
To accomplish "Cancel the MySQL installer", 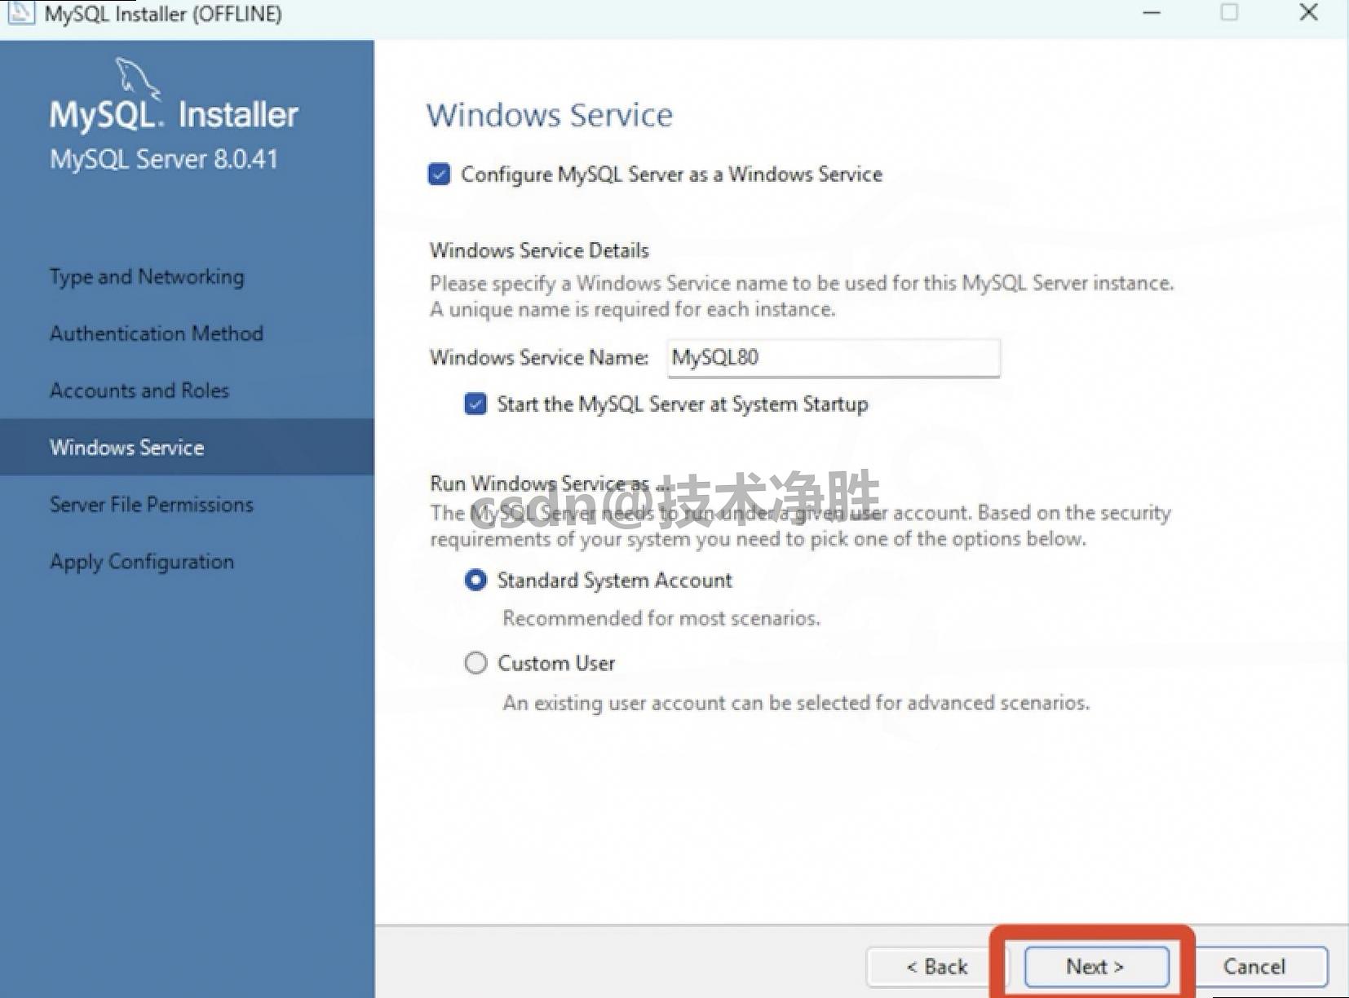I will 1254,967.
